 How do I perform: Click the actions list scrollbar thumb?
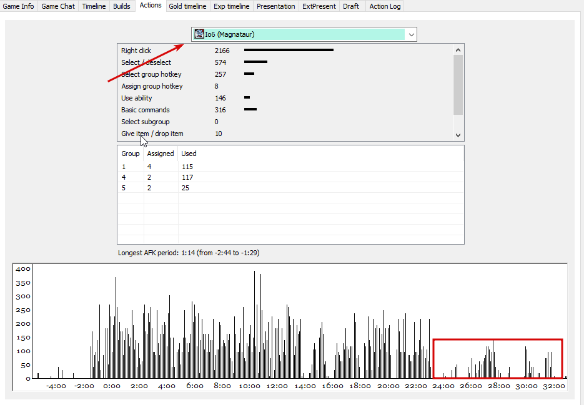[458, 85]
